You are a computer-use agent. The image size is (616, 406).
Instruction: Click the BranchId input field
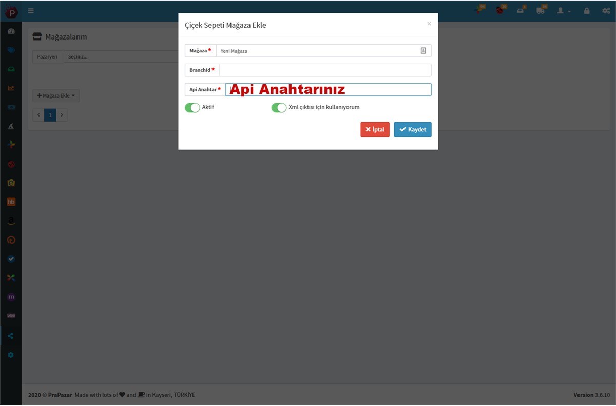325,70
